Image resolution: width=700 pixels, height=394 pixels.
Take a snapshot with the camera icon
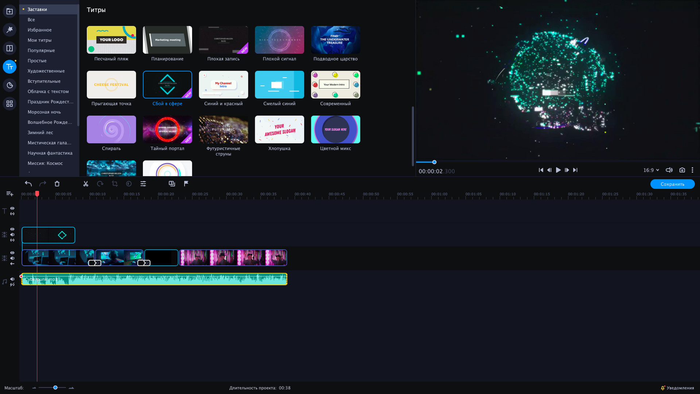tap(682, 170)
